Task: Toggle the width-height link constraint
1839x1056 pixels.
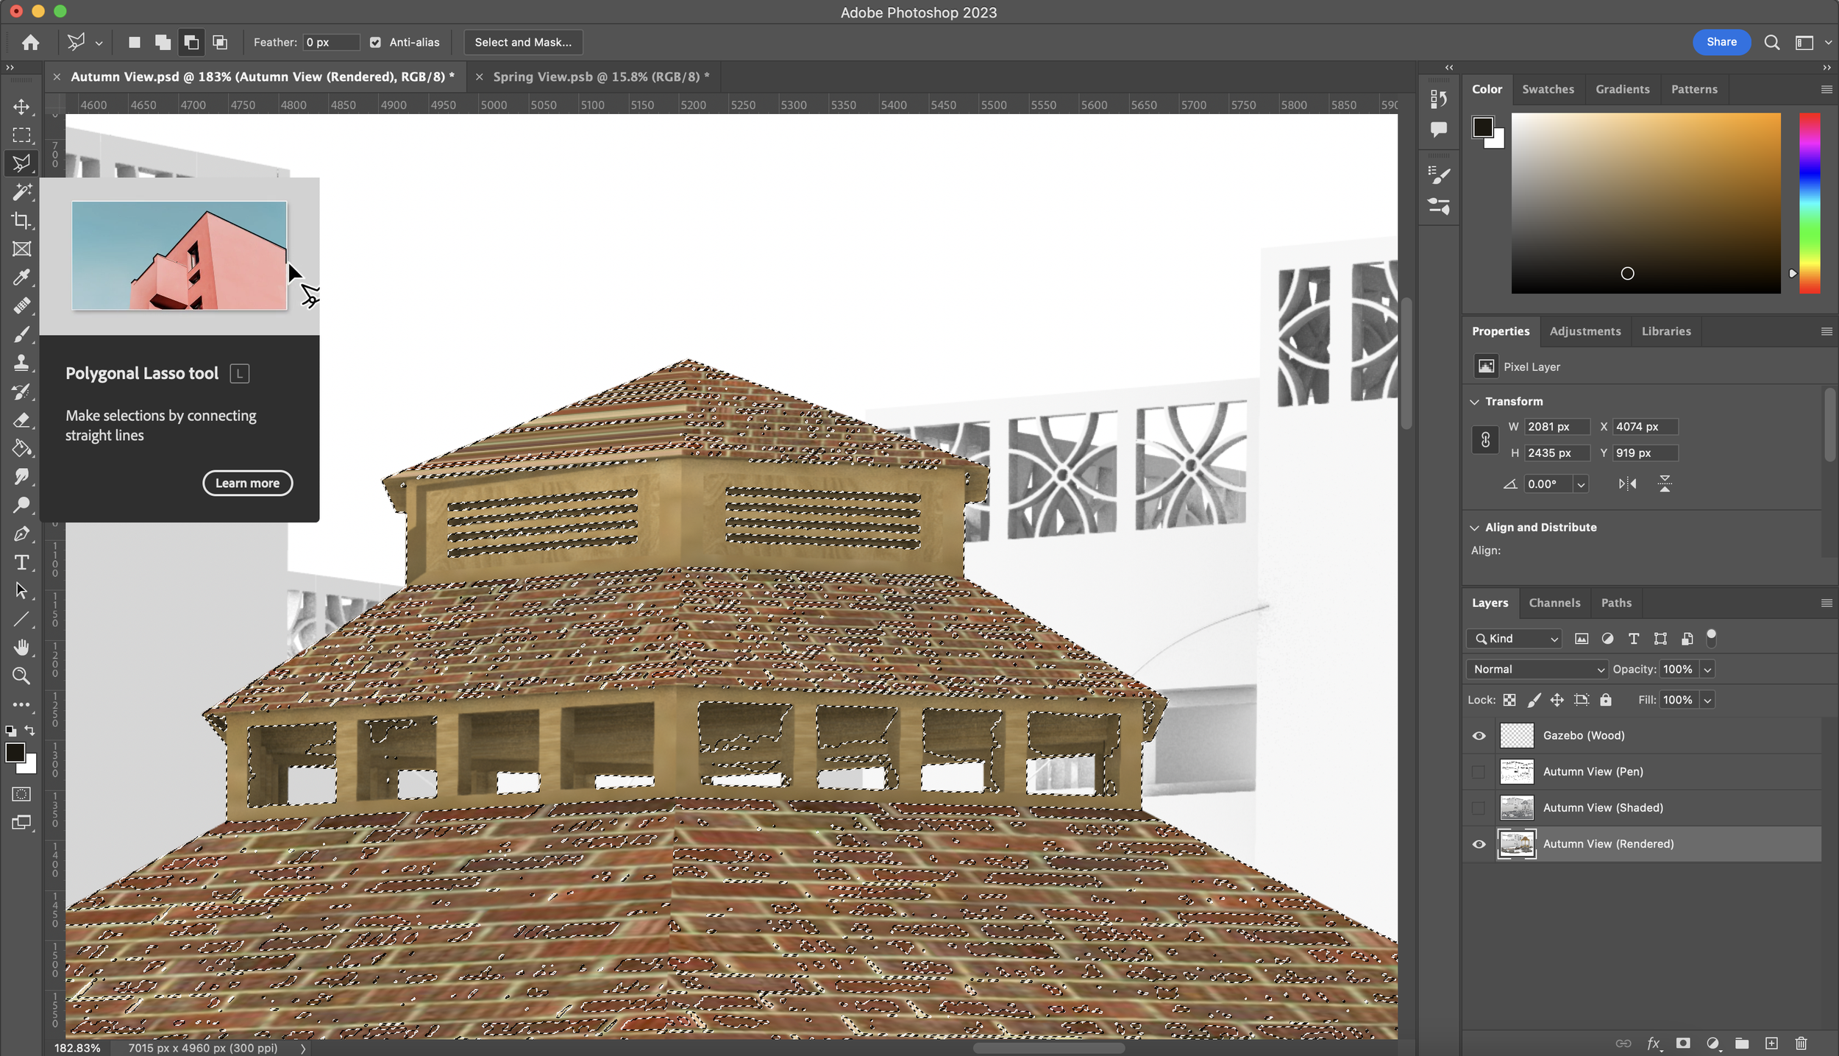Action: (x=1485, y=440)
